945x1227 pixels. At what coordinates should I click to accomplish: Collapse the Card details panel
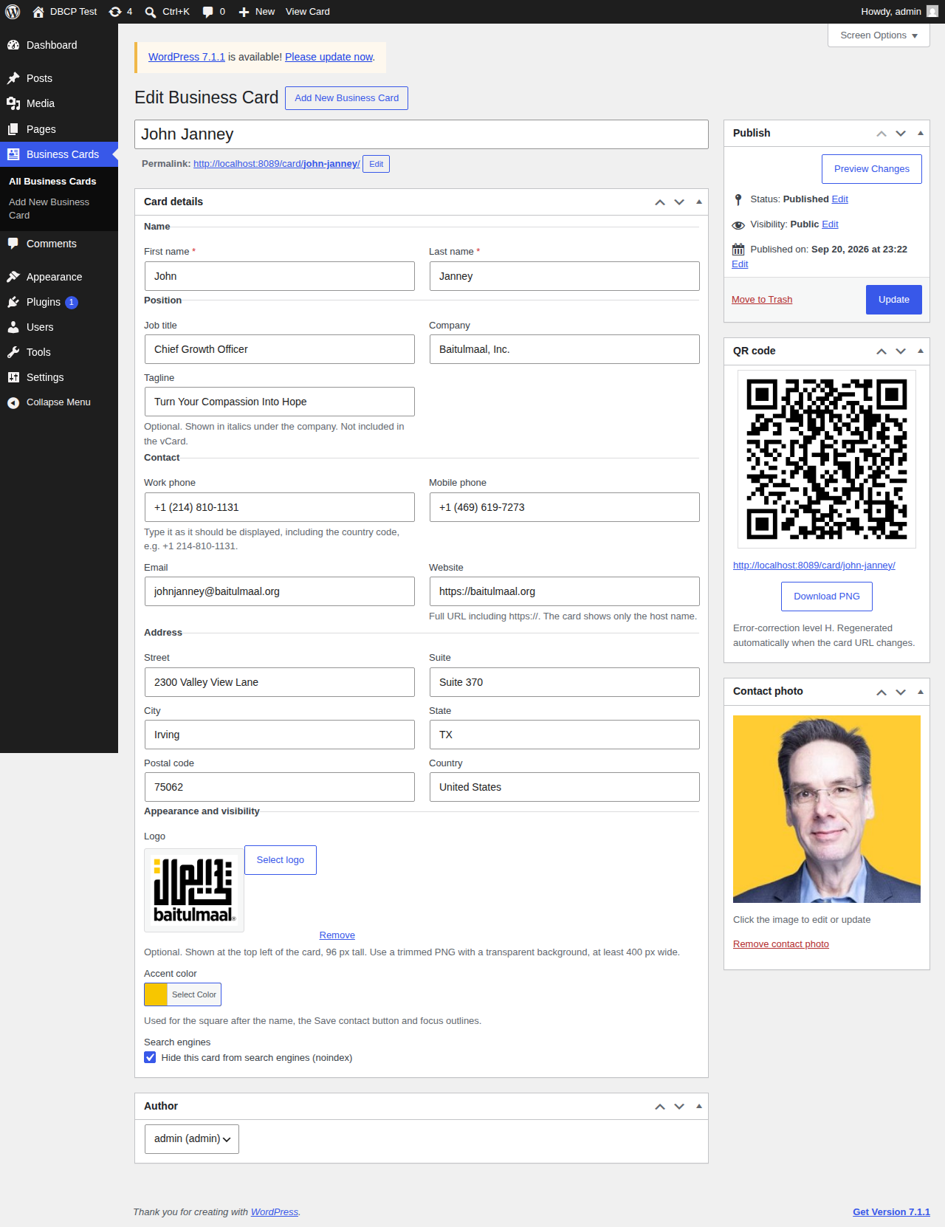699,202
